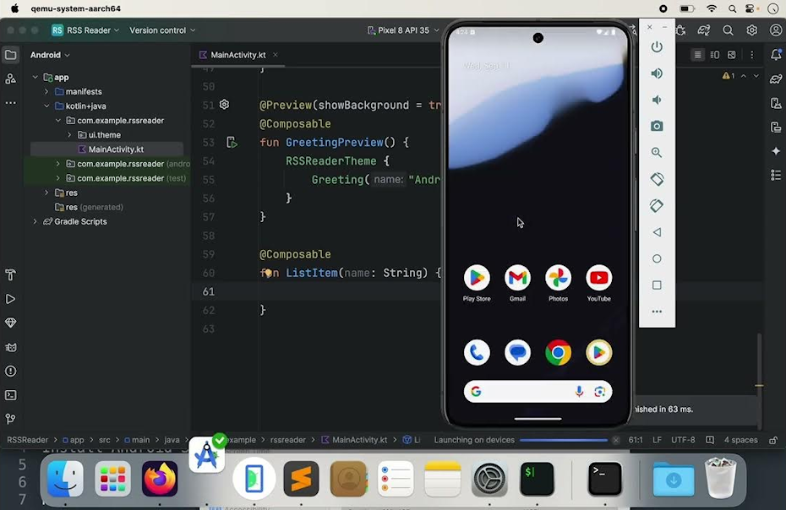
Task: Click the emulator zoom magnifier icon
Action: point(657,153)
